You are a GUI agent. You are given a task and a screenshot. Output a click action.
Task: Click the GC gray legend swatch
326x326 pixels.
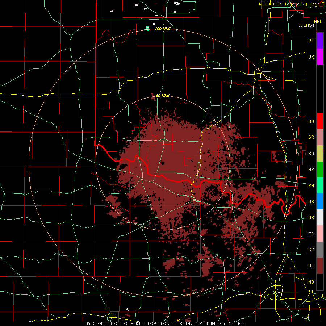point(320,250)
